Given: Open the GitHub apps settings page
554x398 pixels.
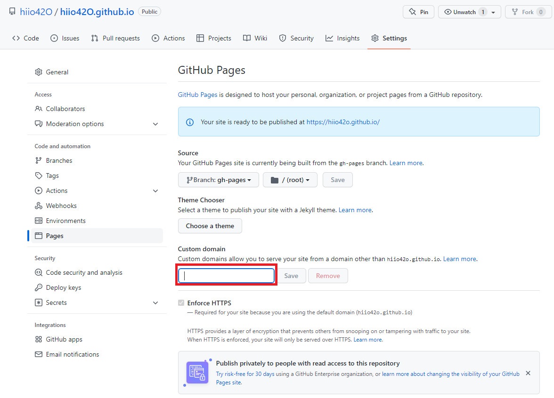Looking at the screenshot, I should [x=64, y=340].
